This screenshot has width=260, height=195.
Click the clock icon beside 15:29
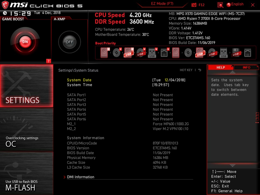[5, 13]
